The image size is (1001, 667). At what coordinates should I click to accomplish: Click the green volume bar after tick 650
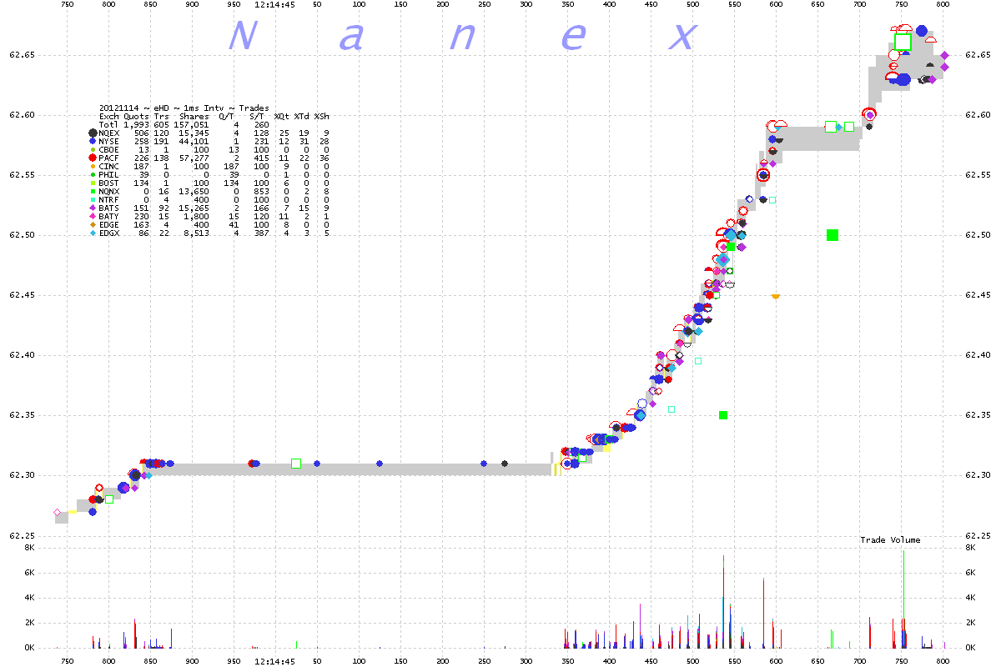[832, 639]
